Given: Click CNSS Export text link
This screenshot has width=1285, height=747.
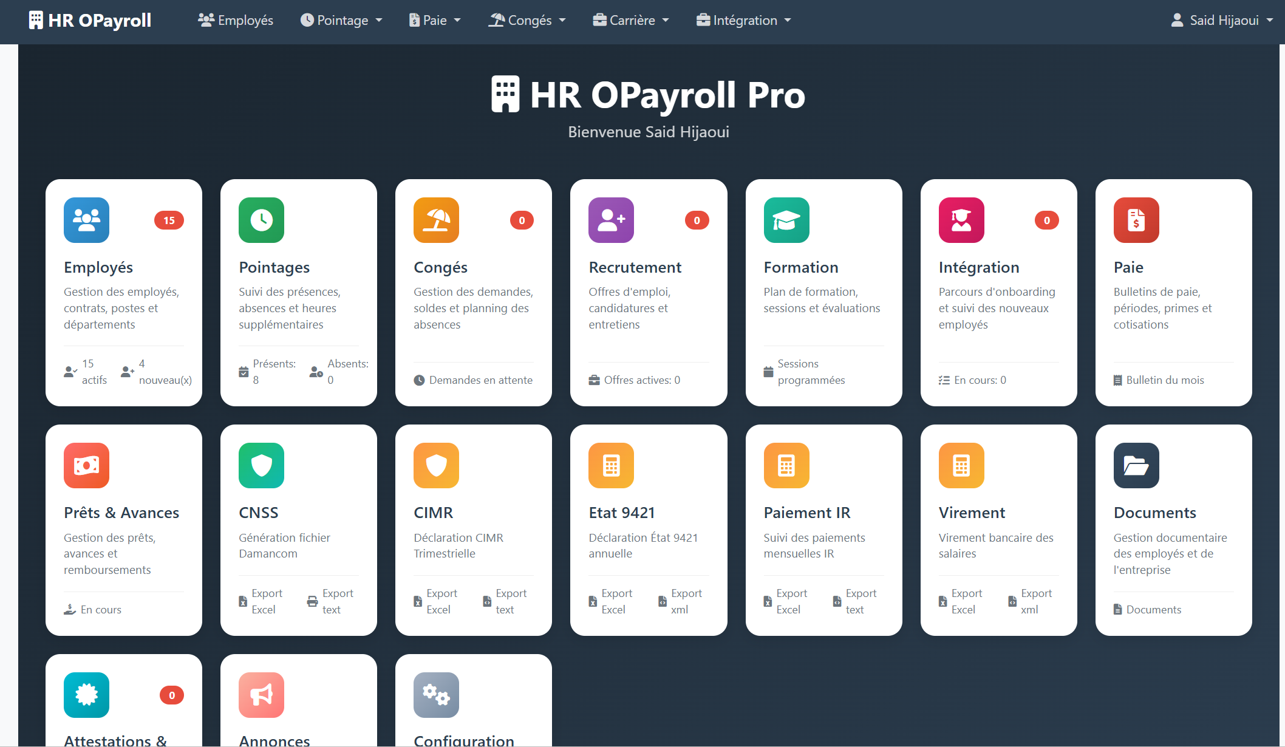Looking at the screenshot, I should pos(330,601).
